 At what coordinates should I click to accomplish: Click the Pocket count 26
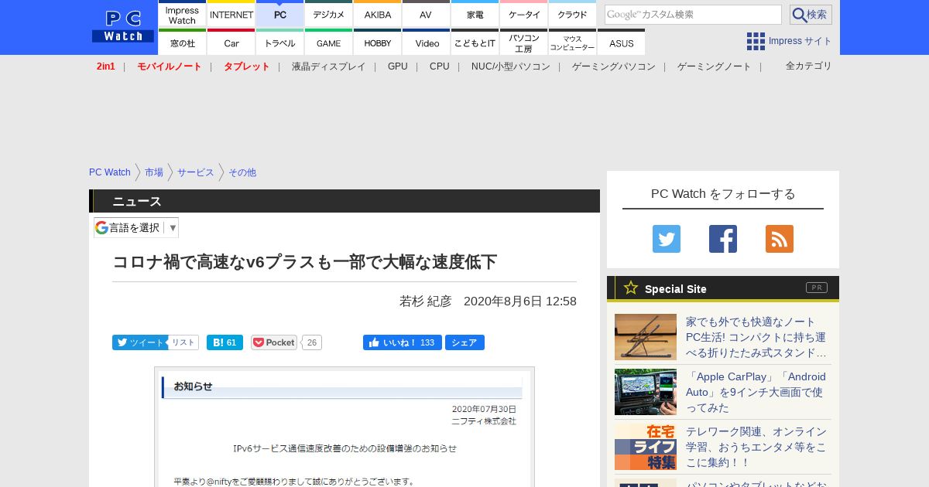[312, 342]
